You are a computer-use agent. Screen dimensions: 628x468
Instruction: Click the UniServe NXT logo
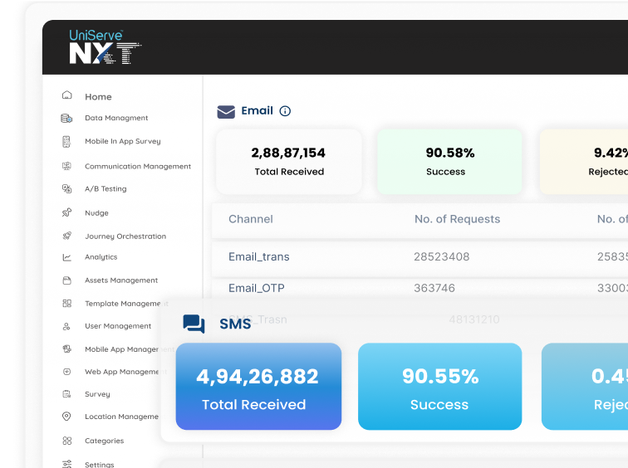(x=105, y=46)
